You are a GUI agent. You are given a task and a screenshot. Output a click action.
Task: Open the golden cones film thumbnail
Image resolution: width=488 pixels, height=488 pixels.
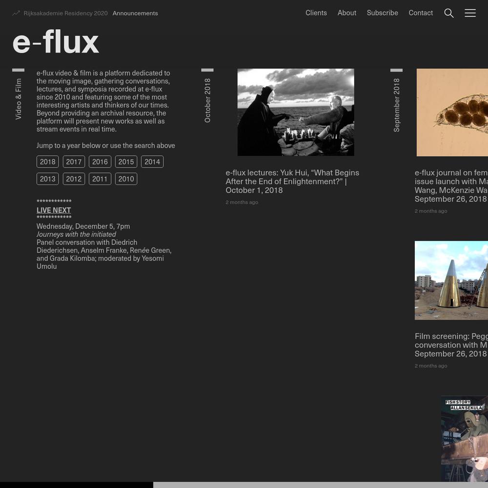click(x=451, y=281)
